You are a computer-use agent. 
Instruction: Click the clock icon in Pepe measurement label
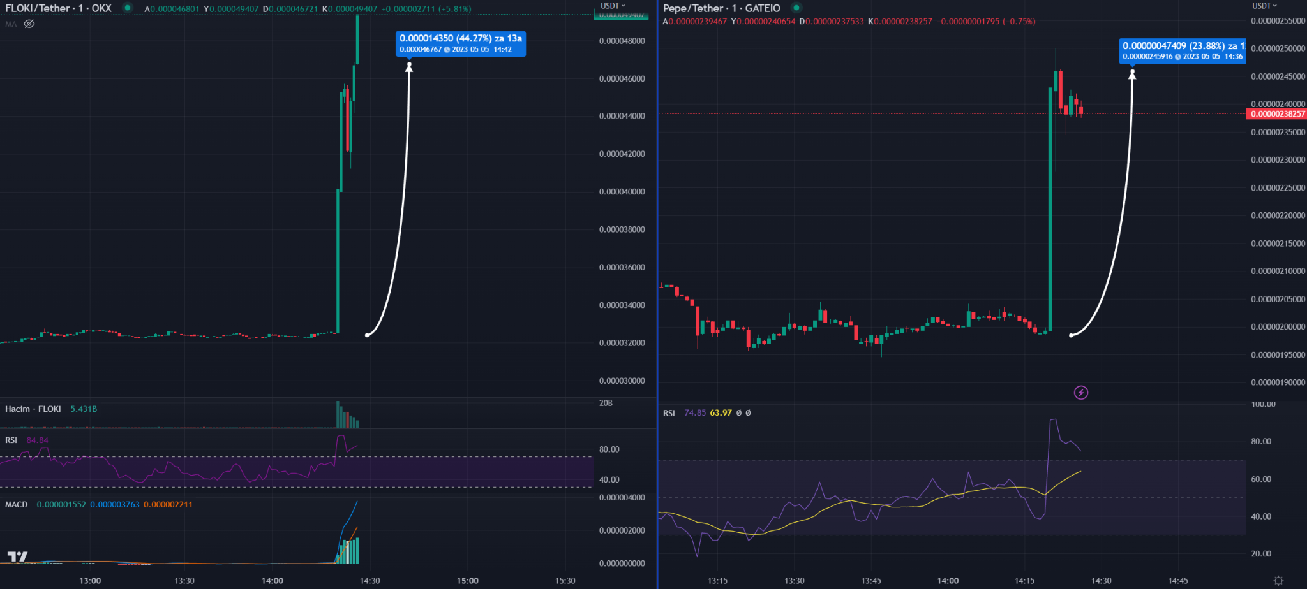point(1178,57)
